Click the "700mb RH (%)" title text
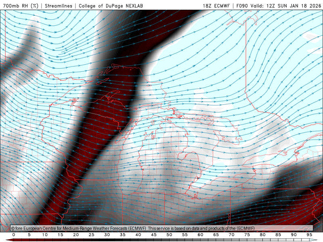This screenshot has height=242, width=323. (x=21, y=6)
